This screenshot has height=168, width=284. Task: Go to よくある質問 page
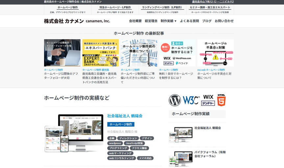pyautogui.click(x=189, y=21)
